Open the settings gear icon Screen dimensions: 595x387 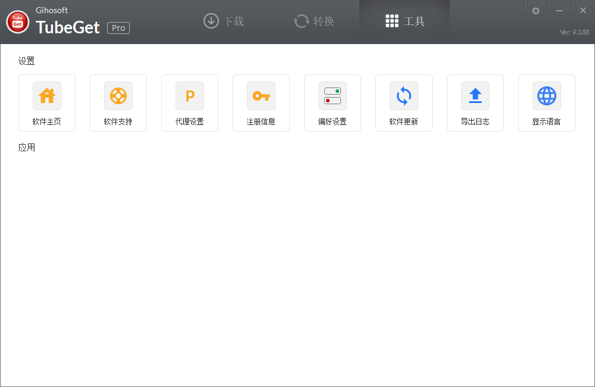click(536, 10)
